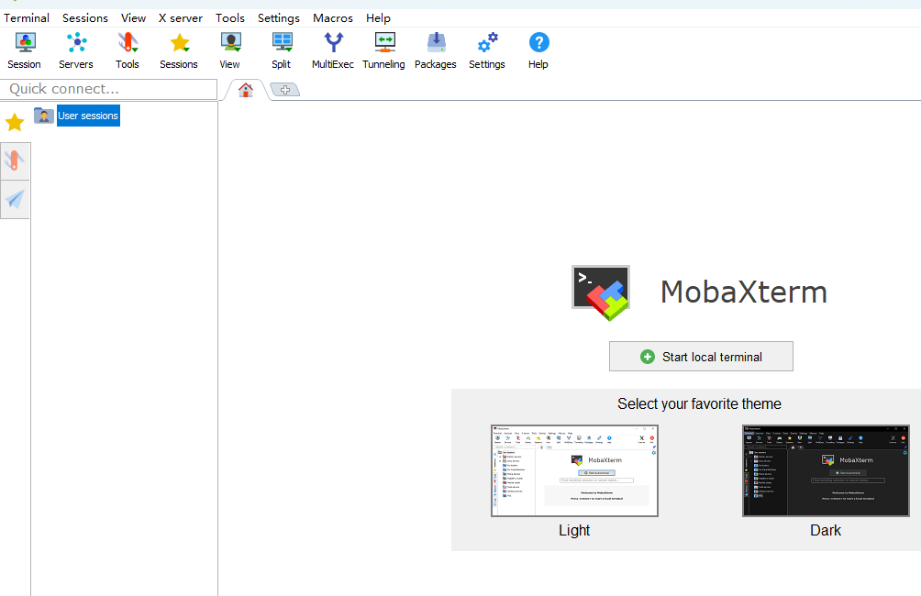This screenshot has width=921, height=596.
Task: Click the Start local terminal button
Action: (701, 357)
